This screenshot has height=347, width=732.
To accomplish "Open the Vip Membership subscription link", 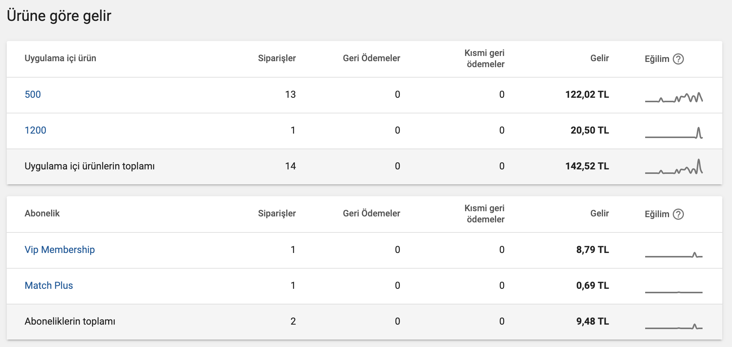I will tap(60, 250).
